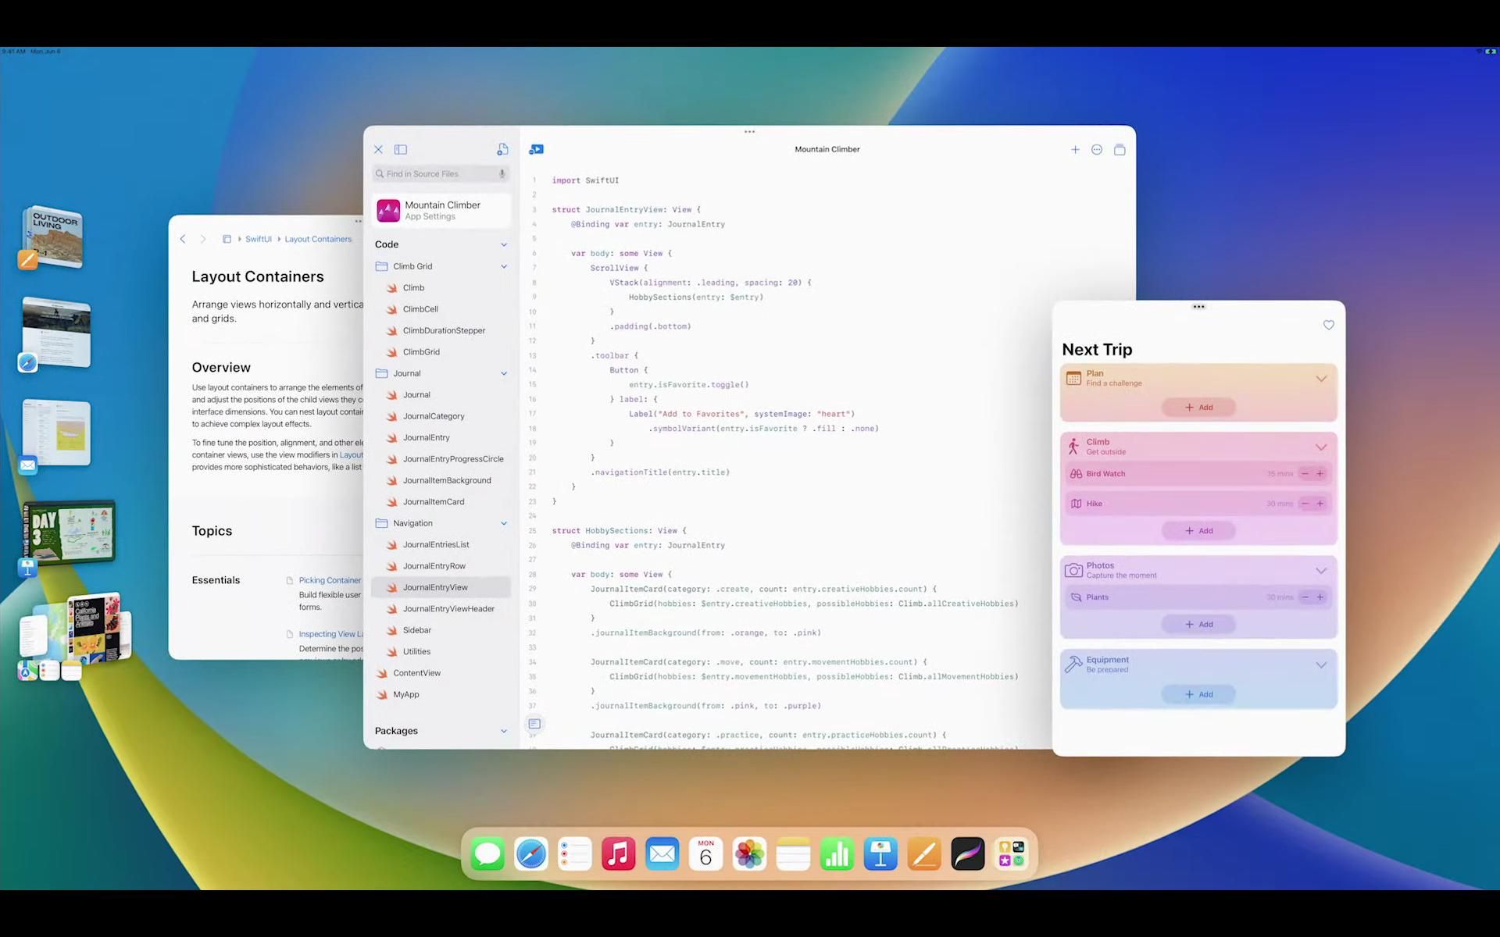
Task: Expand the Climb category in Next Trip
Action: click(x=1321, y=446)
